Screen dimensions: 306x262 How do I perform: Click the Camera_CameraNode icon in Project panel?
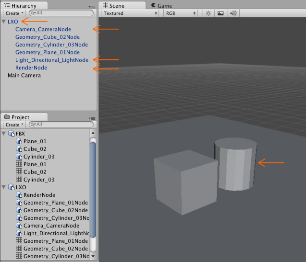point(19,226)
